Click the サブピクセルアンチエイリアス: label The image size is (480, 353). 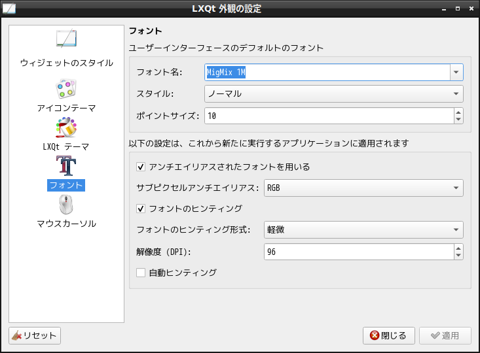(x=198, y=188)
